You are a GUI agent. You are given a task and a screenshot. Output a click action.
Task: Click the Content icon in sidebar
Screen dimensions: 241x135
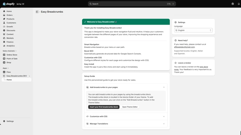[x=4, y=34]
